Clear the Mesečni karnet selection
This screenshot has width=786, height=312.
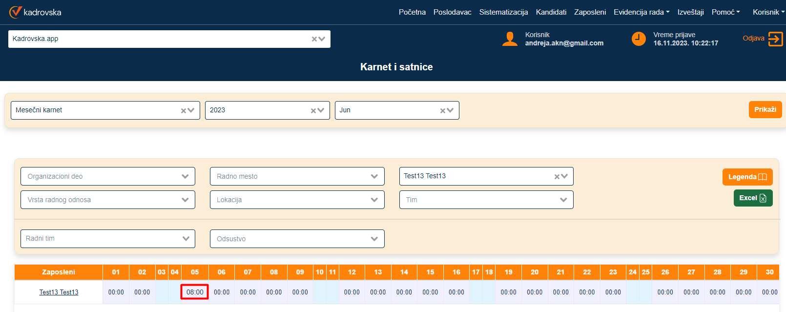coord(184,111)
